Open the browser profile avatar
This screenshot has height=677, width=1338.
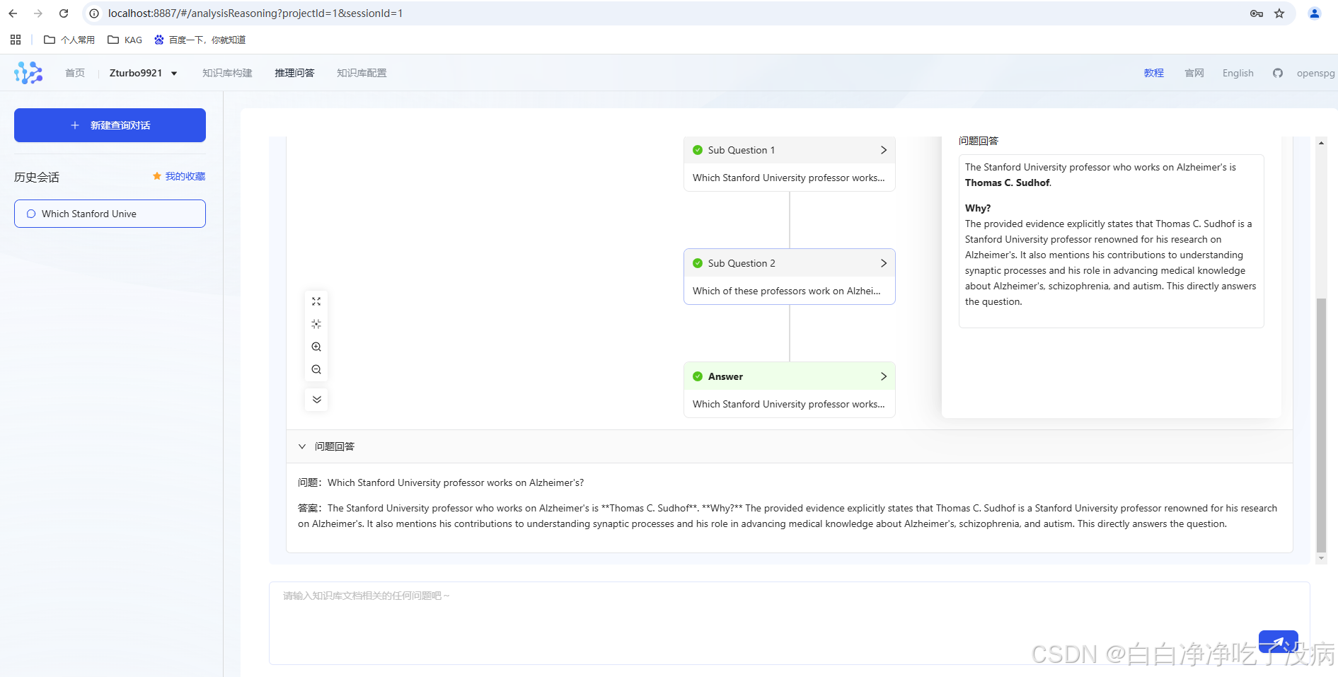coord(1315,13)
